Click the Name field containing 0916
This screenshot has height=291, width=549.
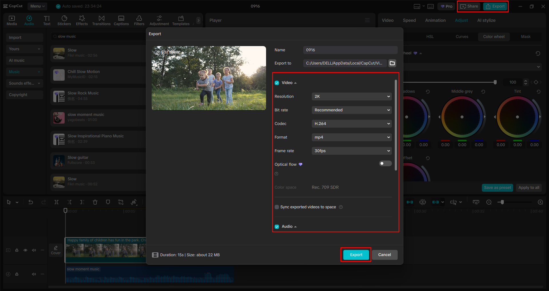[350, 50]
